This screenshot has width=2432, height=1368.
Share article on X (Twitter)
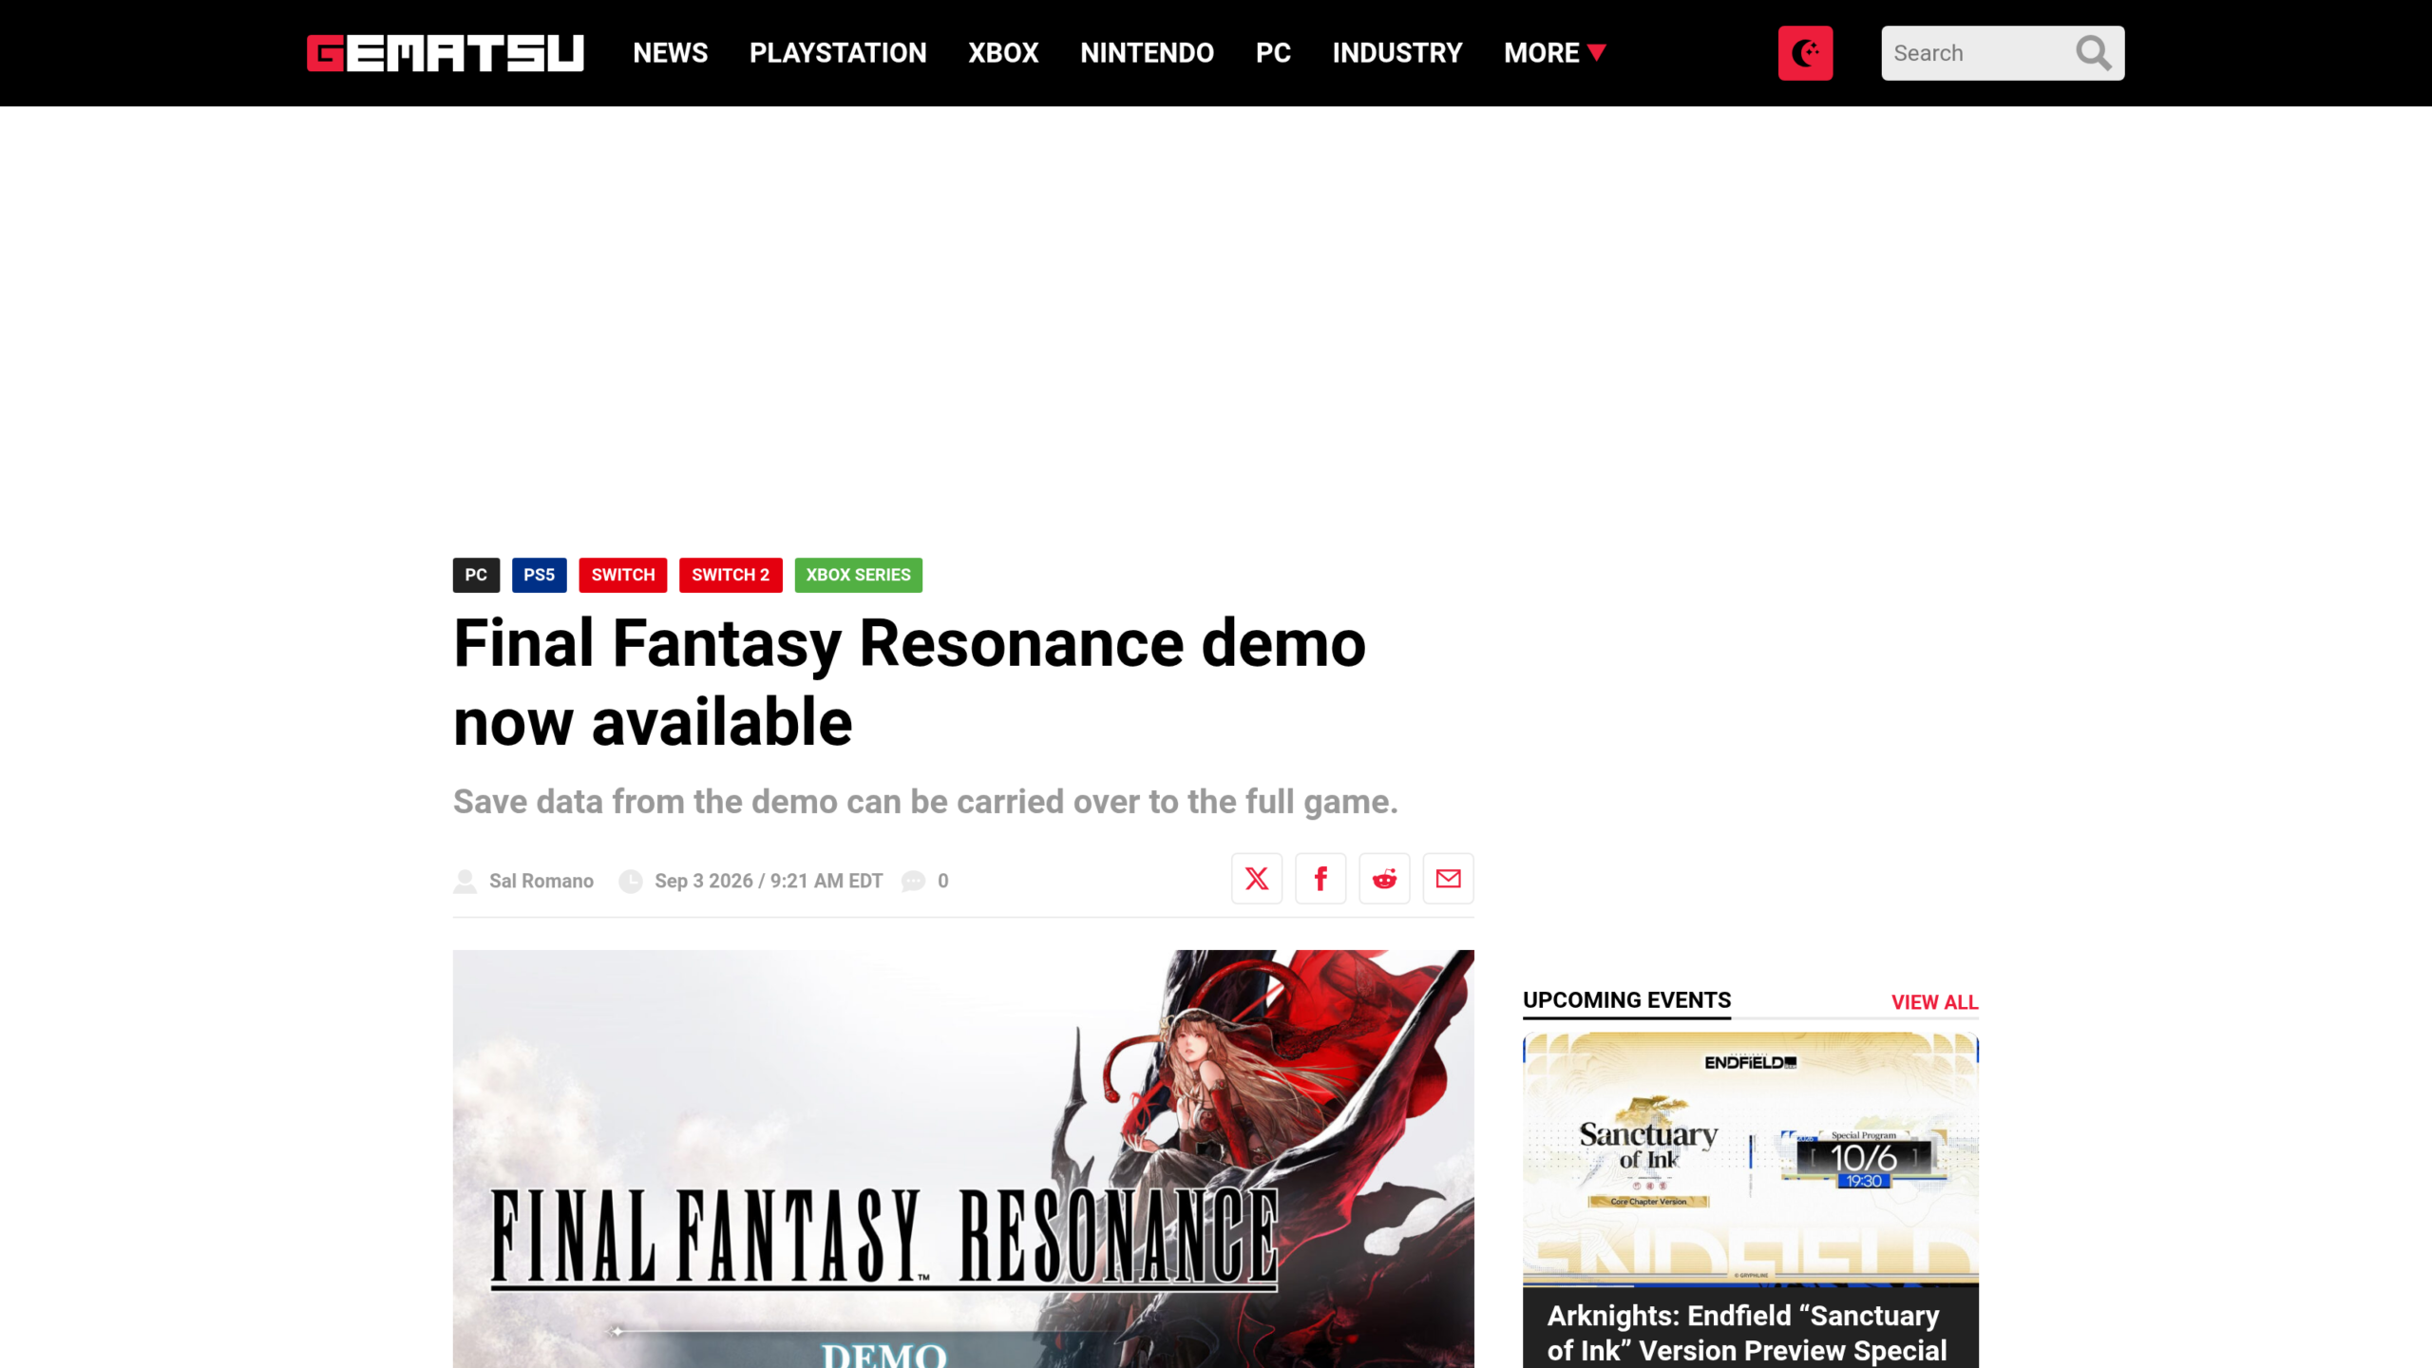(1257, 879)
